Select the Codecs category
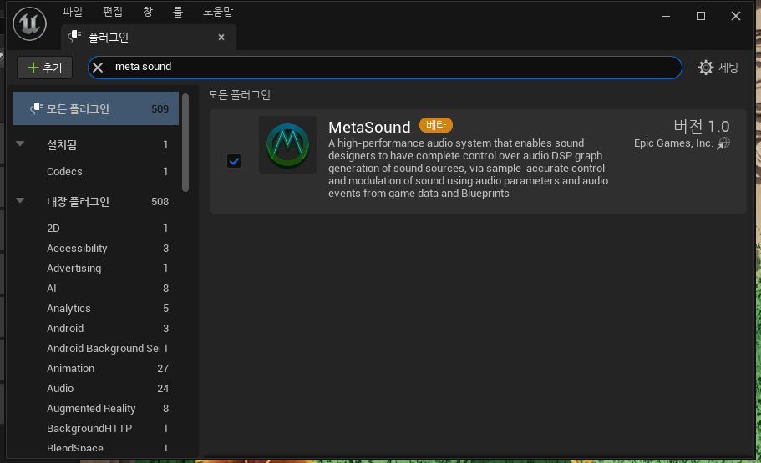This screenshot has width=761, height=463. (96, 172)
